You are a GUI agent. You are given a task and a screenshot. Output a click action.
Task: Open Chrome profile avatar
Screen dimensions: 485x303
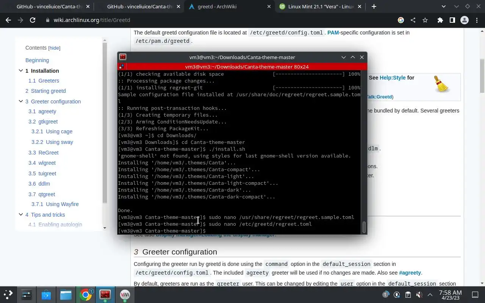(465, 20)
